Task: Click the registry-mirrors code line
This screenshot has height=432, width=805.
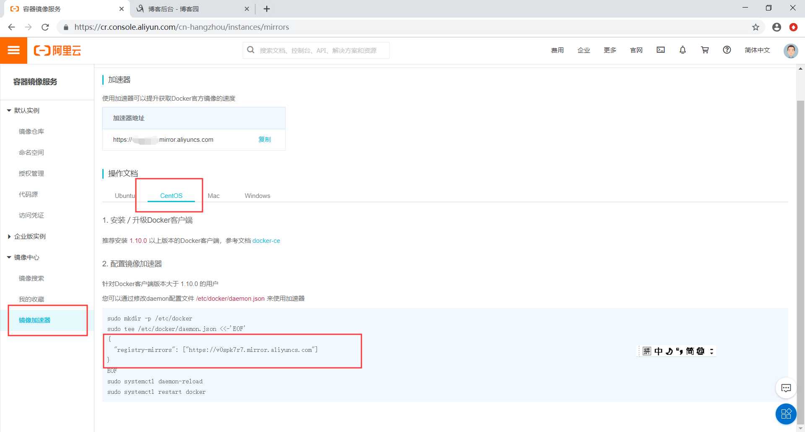Action: (x=216, y=350)
